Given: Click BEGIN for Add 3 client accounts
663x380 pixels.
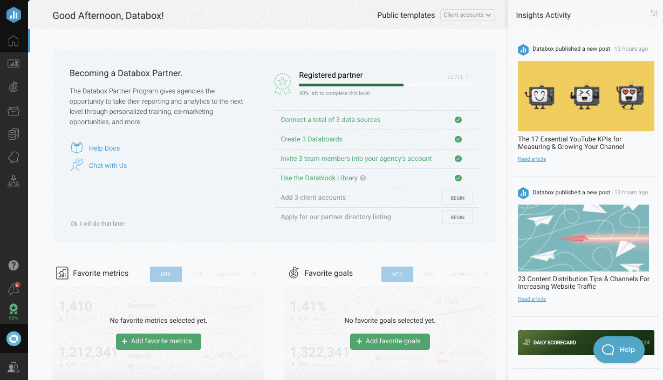Looking at the screenshot, I should (457, 198).
